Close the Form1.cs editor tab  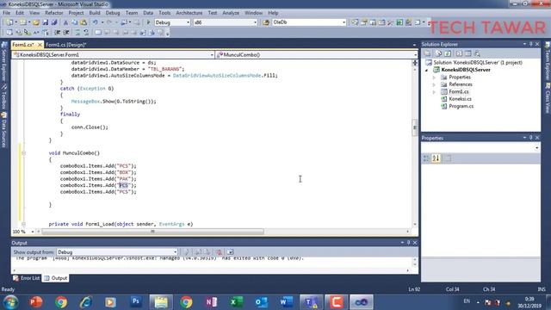40,45
